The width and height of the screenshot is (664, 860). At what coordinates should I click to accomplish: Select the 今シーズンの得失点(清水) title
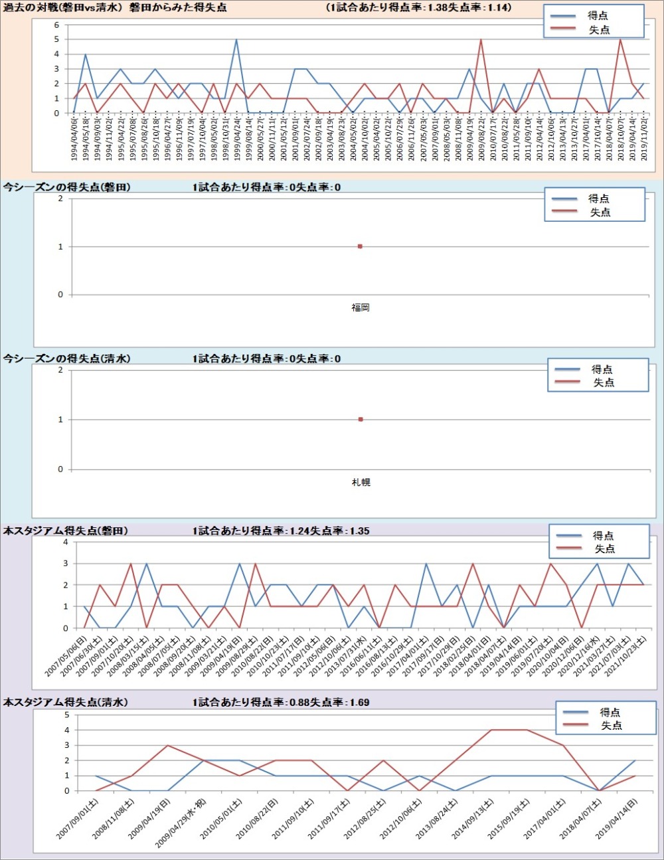click(x=66, y=359)
